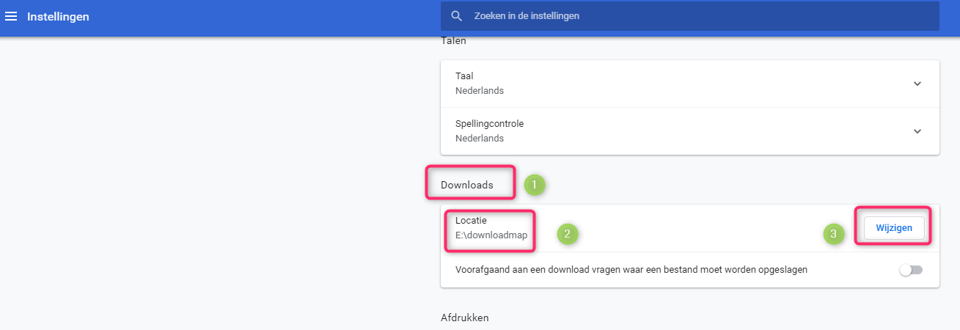This screenshot has width=960, height=330.
Task: Select the Taal row label
Action: click(465, 76)
